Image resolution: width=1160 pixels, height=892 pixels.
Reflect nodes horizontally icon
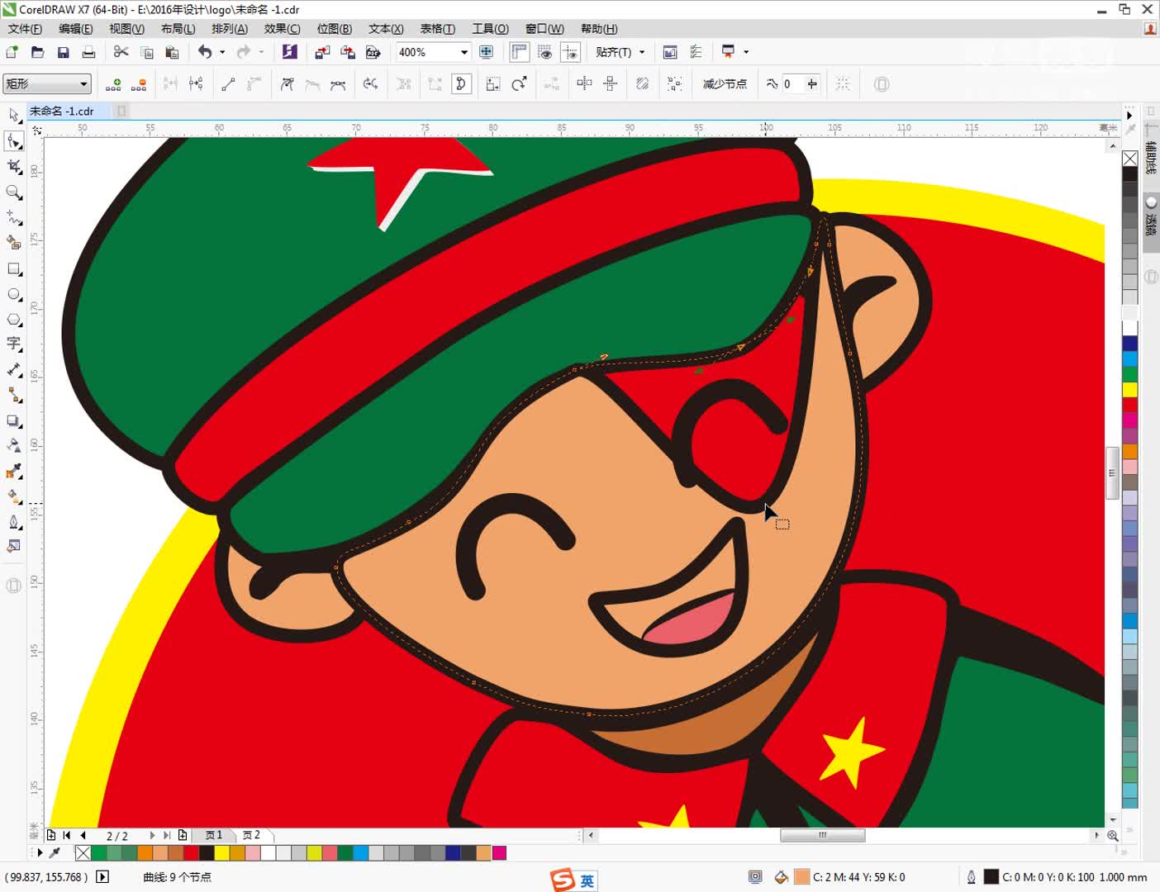[x=584, y=84]
